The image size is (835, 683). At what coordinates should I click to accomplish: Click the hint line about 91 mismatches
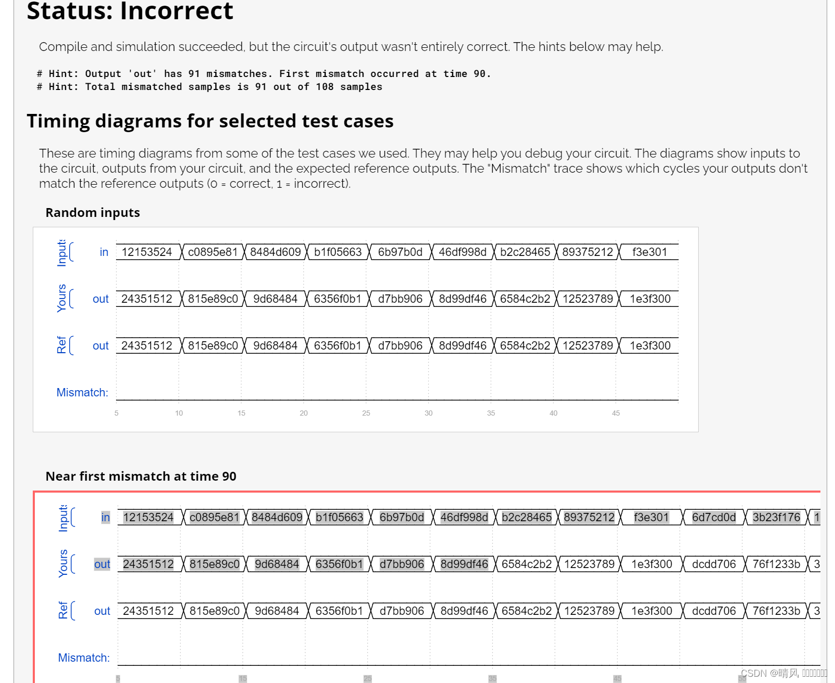263,74
